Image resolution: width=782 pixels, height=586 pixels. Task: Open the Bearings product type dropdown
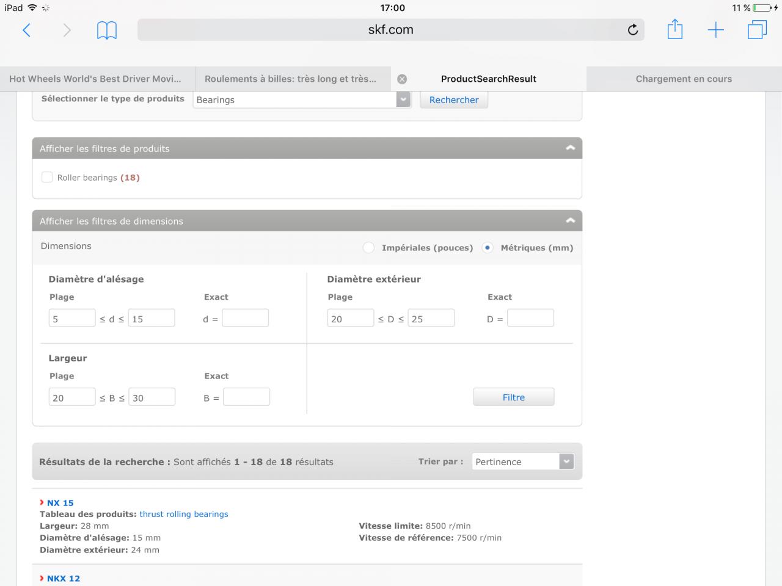pos(302,99)
